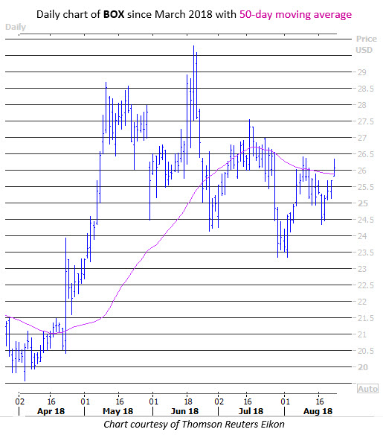Click the 28 price axis label
Image resolution: width=383 pixels, height=435 pixels.
[x=361, y=105]
